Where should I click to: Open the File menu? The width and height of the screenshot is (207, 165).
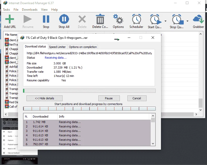pyautogui.click(x=16, y=10)
